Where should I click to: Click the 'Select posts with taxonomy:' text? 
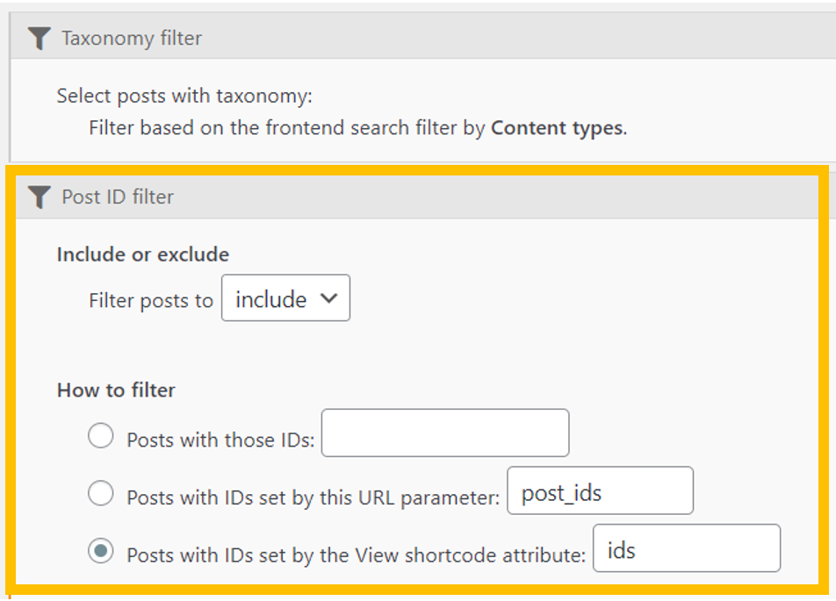[184, 96]
